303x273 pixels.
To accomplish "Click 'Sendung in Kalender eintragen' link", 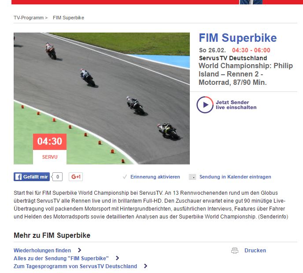I will pos(235,177).
